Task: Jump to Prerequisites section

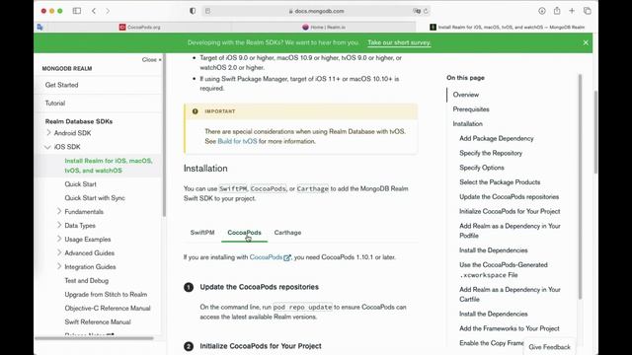Action: (471, 109)
